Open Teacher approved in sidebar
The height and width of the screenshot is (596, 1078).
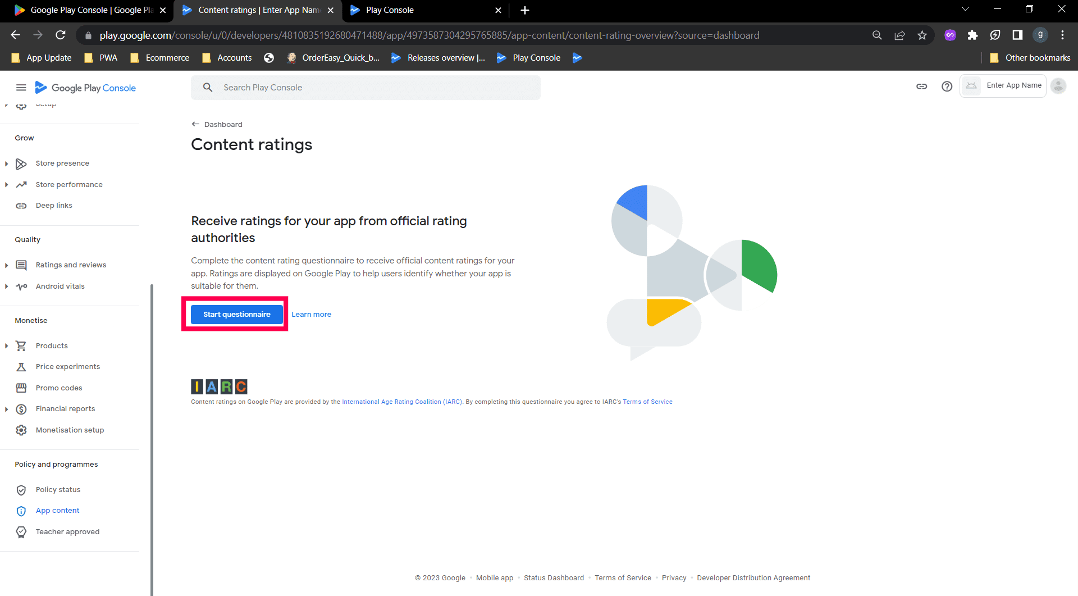click(x=68, y=532)
